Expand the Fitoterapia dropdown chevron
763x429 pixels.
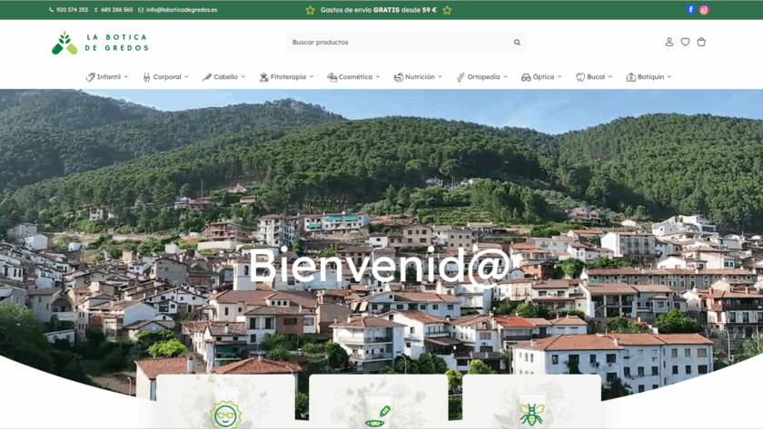tap(312, 77)
